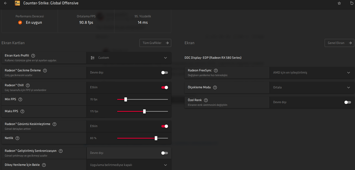Click the 70 fps Min FPS value
Screen dimensions: 355x170
tap(94, 100)
